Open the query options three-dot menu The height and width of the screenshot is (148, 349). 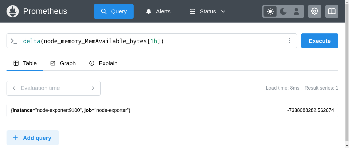(290, 41)
